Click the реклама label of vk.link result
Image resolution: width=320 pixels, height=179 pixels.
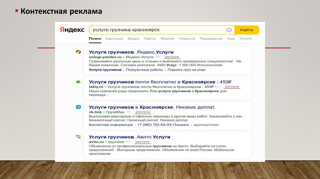click(x=142, y=112)
